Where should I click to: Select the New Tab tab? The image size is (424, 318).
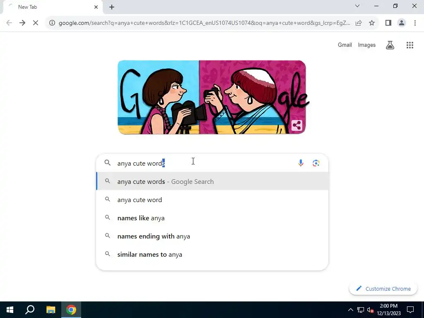pos(53,7)
